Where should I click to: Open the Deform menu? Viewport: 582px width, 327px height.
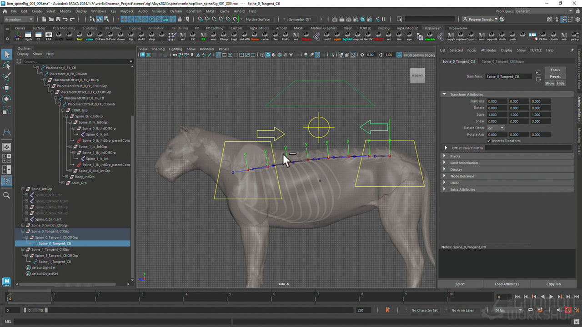(176, 11)
